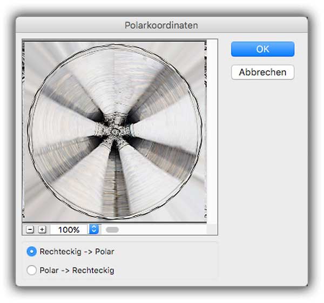
Task: Click the 100% zoom value field
Action: (69, 229)
